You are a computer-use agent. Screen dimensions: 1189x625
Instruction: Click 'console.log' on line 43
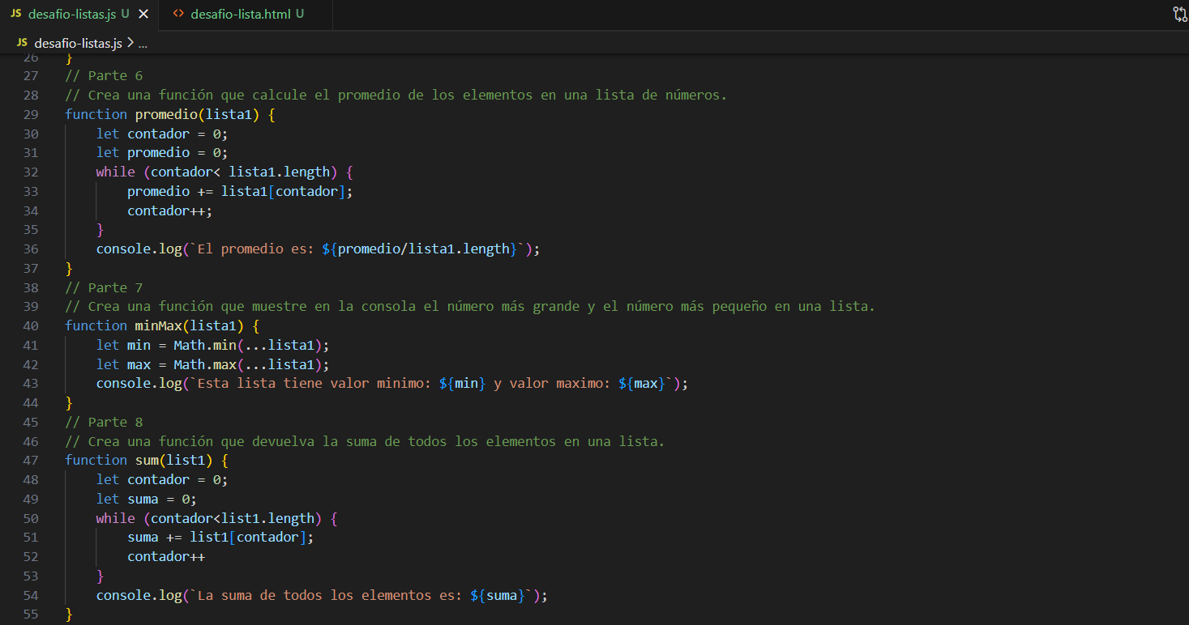click(x=139, y=384)
